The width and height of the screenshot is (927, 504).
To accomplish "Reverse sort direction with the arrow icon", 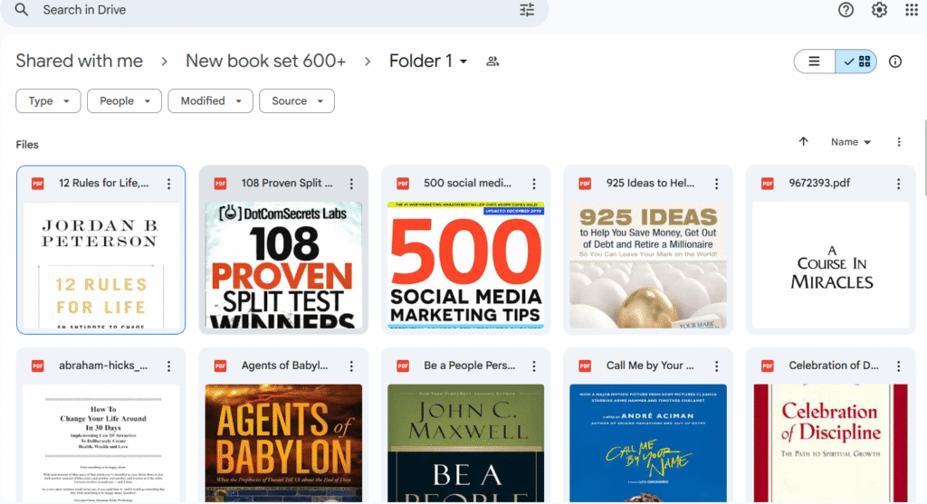I will click(803, 142).
